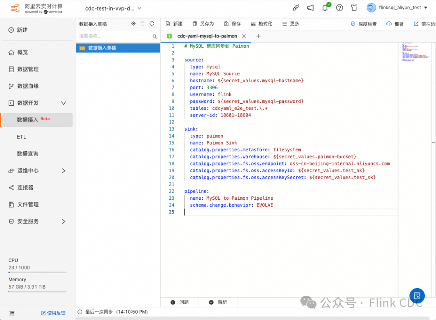This screenshot has width=436, height=320.
Task: Select the 数据摄入草稿 folder
Action: pyautogui.click(x=118, y=48)
